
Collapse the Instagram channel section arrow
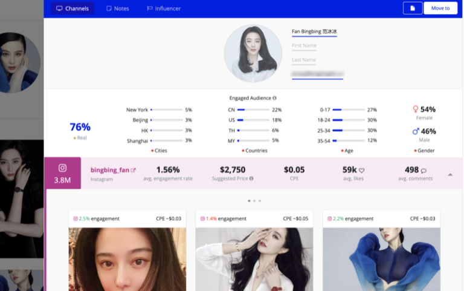tap(450, 175)
